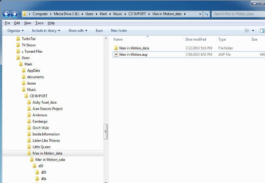Screen dimensions: 265x183
Task: Click the navigation pane scrollbar
Action: pos(106,132)
